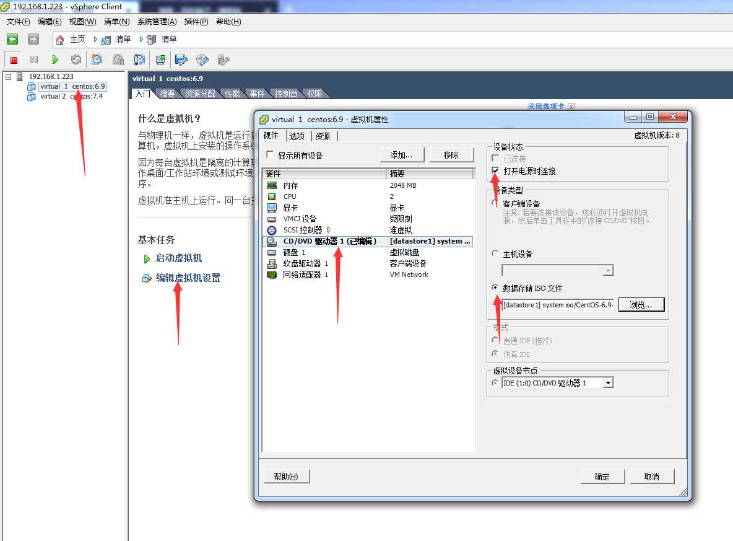Screen dimensions: 733x541
Task: Click the USB device connect toolbar icon
Action: pos(223,60)
